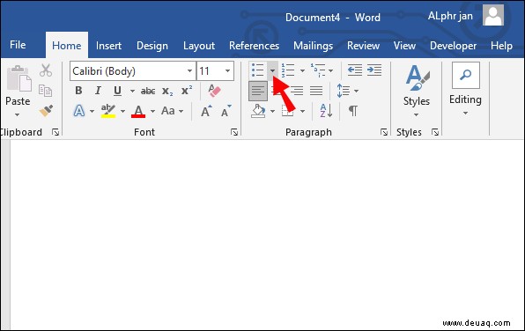Toggle Bold formatting
This screenshot has width=525, height=331.
point(78,91)
